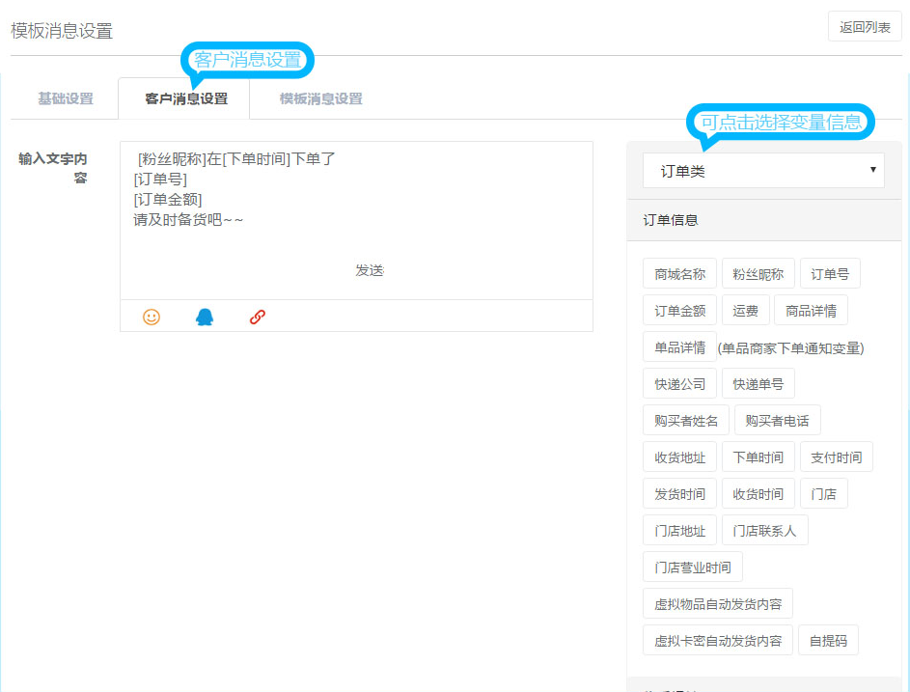Insert the 发货时间 variable
Screen dimensions: 910x692
679,493
